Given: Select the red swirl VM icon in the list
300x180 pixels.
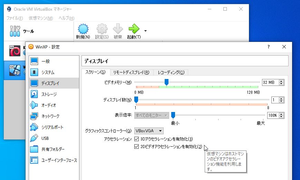Looking at the screenshot, I should pyautogui.click(x=15, y=51).
